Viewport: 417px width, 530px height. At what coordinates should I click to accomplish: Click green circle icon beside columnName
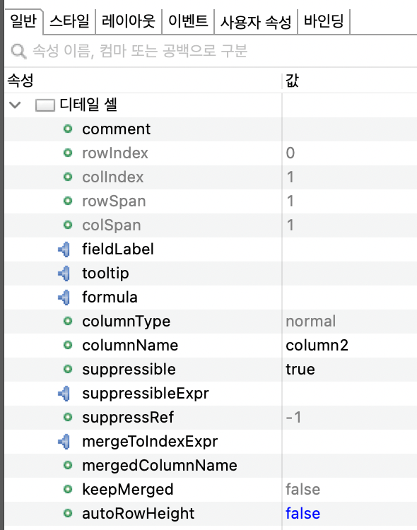tap(68, 345)
